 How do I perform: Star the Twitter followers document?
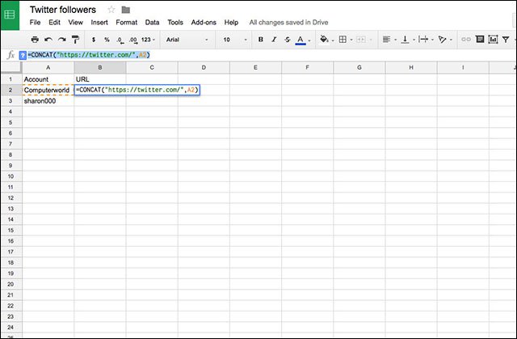[x=111, y=10]
